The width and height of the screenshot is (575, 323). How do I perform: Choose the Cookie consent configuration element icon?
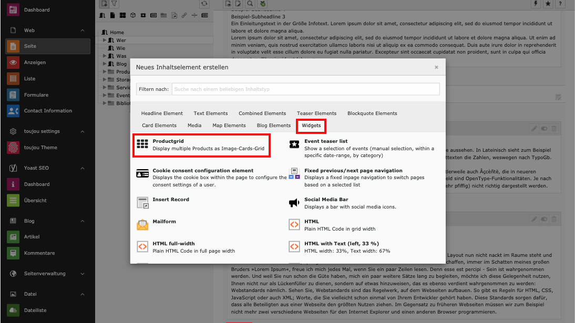(142, 174)
